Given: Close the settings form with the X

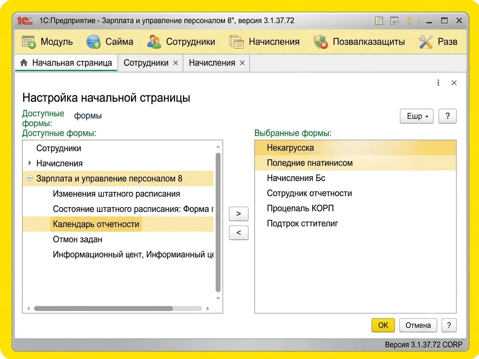Looking at the screenshot, I should (454, 83).
